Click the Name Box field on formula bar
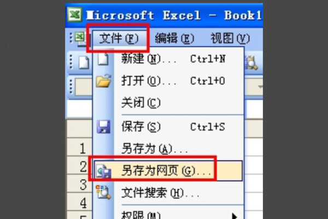The height and width of the screenshot is (219, 328). pos(84,86)
